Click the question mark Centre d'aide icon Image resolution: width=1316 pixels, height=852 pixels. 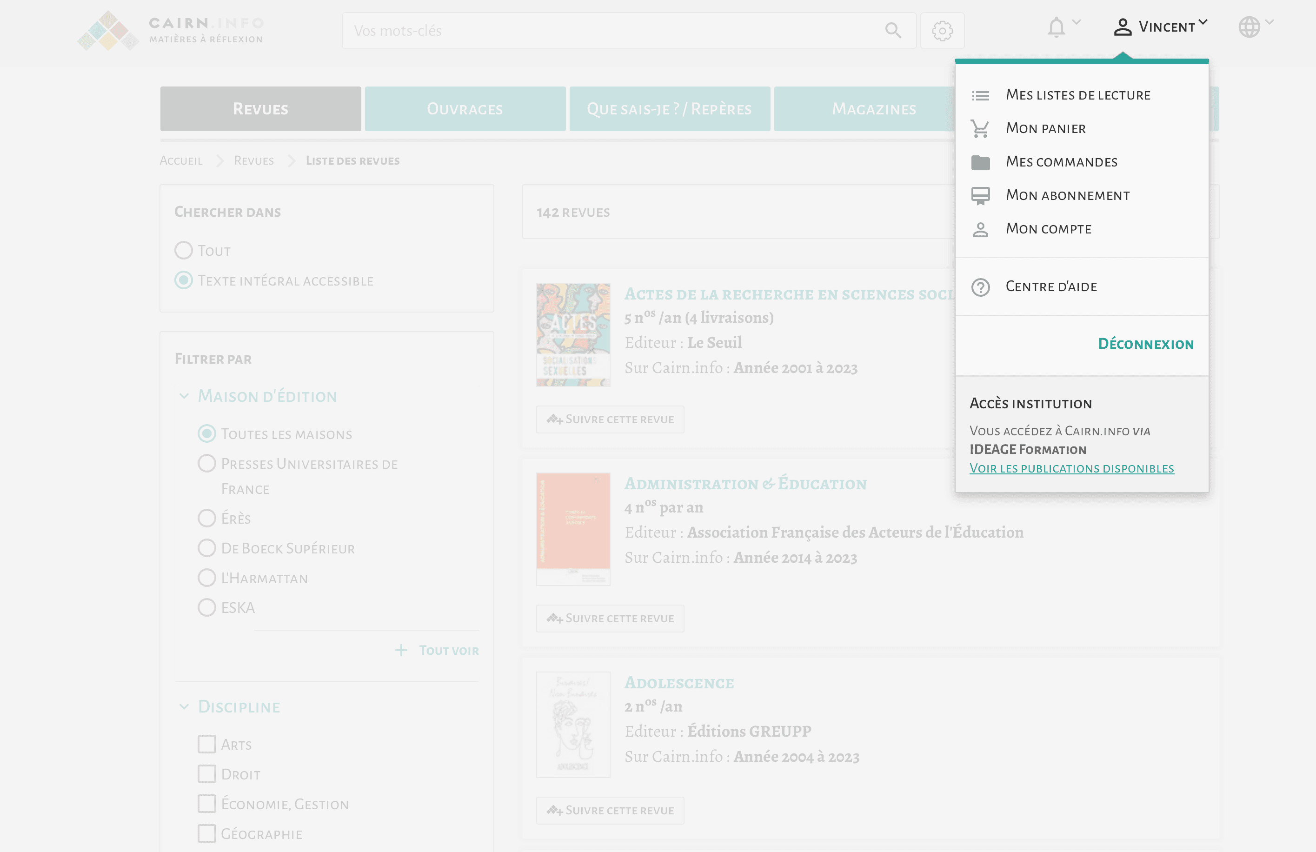tap(980, 287)
